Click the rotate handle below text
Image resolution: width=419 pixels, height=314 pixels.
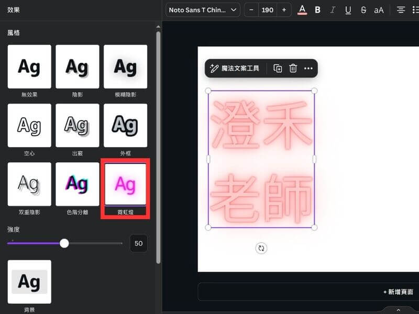(261, 248)
